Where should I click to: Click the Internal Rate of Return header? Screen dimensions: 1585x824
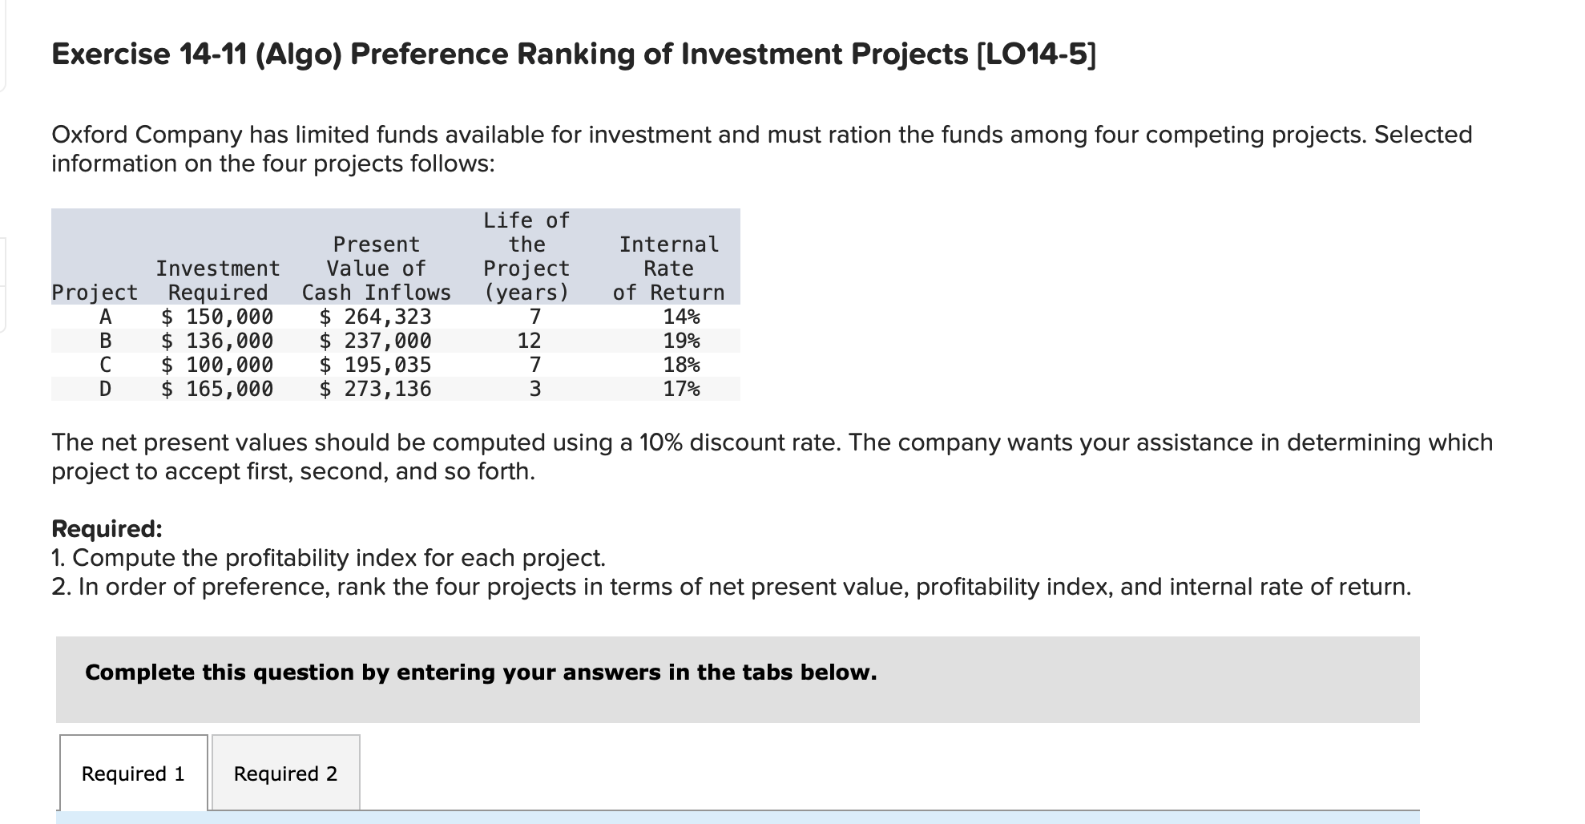668,268
